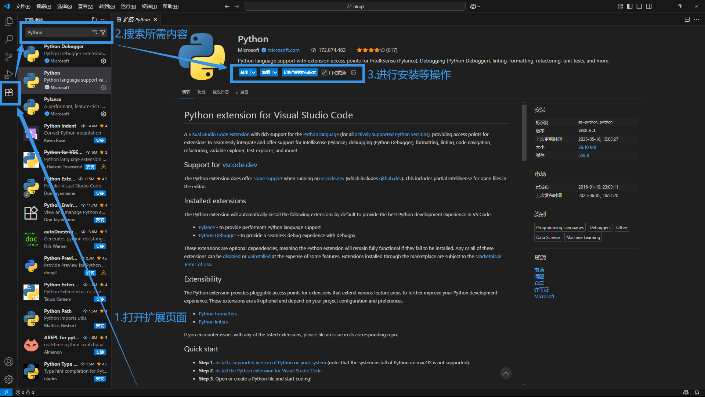Close the 扩展 Python editor tab
705x397 pixels.
click(155, 19)
